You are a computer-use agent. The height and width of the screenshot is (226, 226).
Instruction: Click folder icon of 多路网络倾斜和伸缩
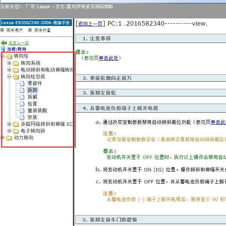click(x=16, y=124)
